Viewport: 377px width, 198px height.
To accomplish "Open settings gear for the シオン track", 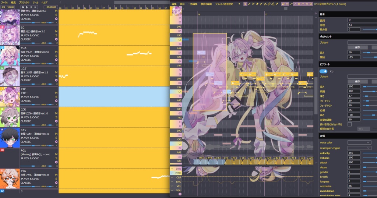I will point(56,142).
